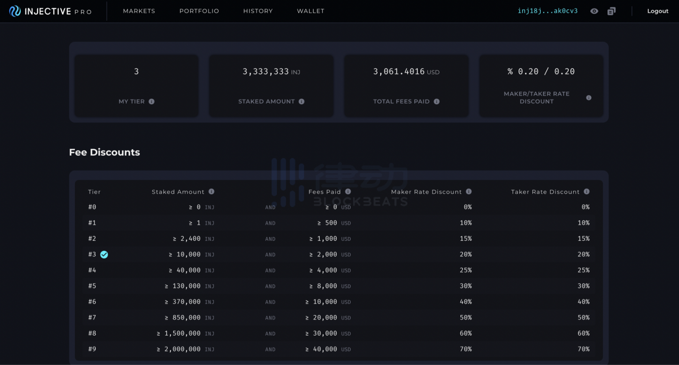
Task: Click info icon next to Maker Rate Discount header
Action: [x=469, y=191]
